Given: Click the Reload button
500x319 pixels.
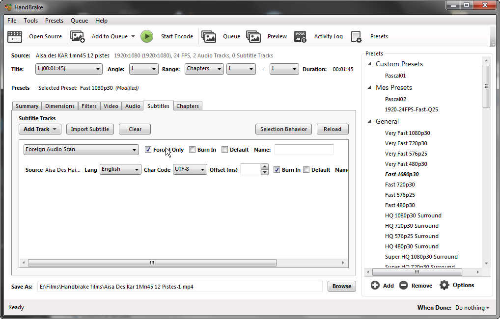Looking at the screenshot, I should [333, 129].
